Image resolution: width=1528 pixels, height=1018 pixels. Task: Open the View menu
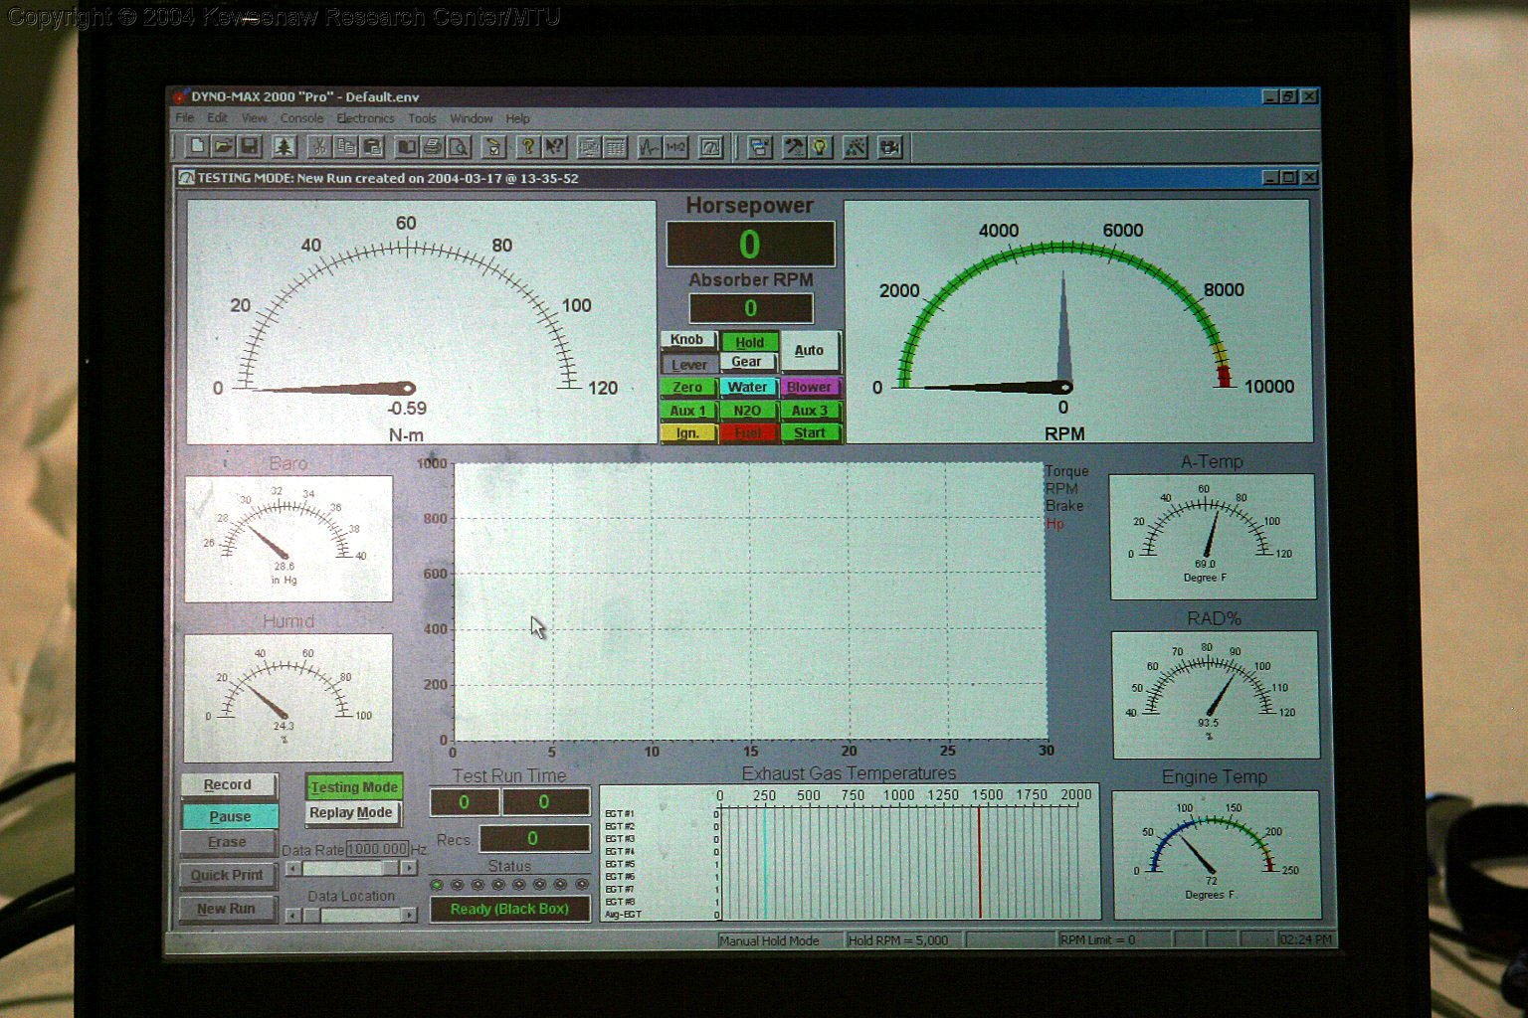[x=254, y=118]
